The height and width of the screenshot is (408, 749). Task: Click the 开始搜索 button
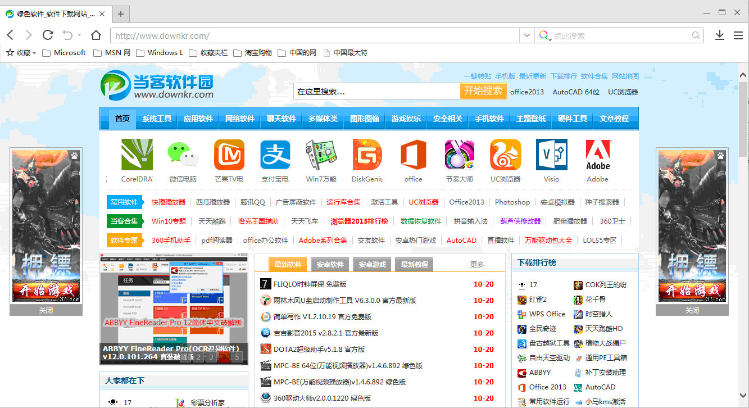pos(483,91)
